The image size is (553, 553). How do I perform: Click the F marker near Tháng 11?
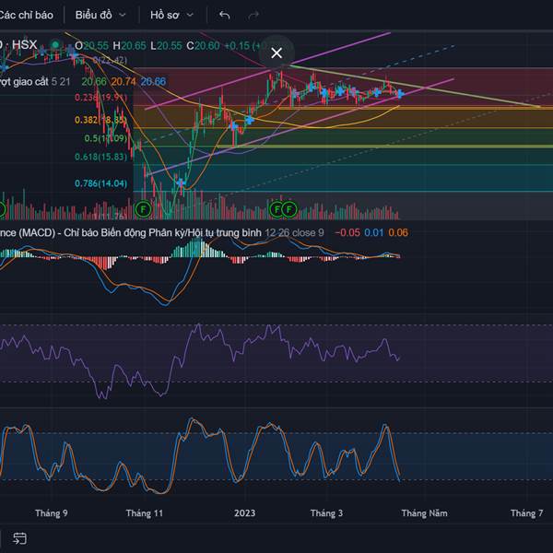click(143, 209)
